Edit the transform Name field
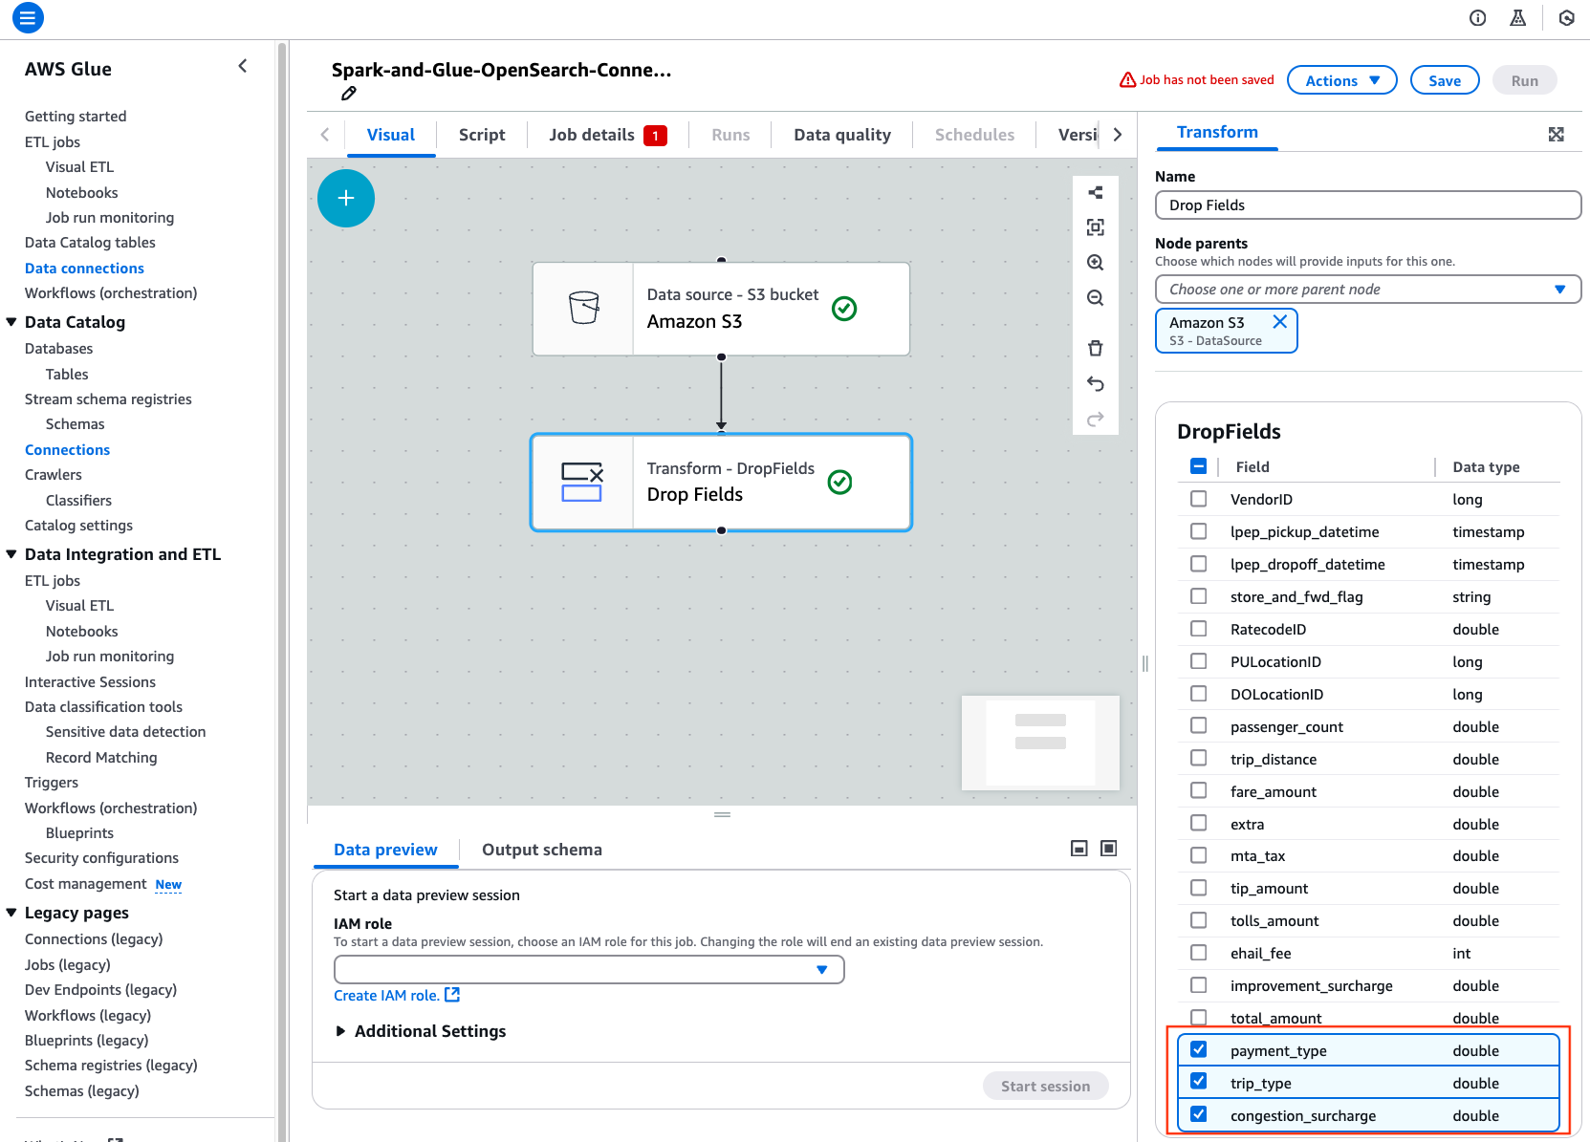The width and height of the screenshot is (1590, 1142). click(x=1368, y=205)
